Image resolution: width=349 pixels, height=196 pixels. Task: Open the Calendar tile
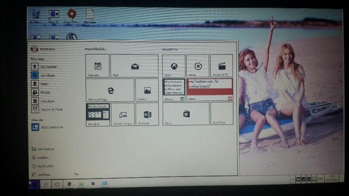97,66
